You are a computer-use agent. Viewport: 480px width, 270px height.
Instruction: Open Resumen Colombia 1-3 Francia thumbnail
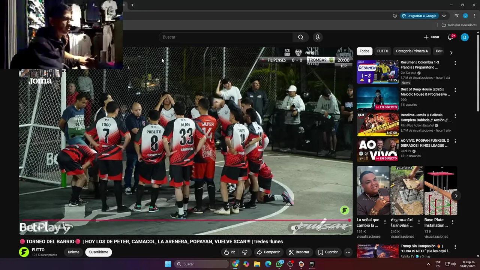pos(378,72)
